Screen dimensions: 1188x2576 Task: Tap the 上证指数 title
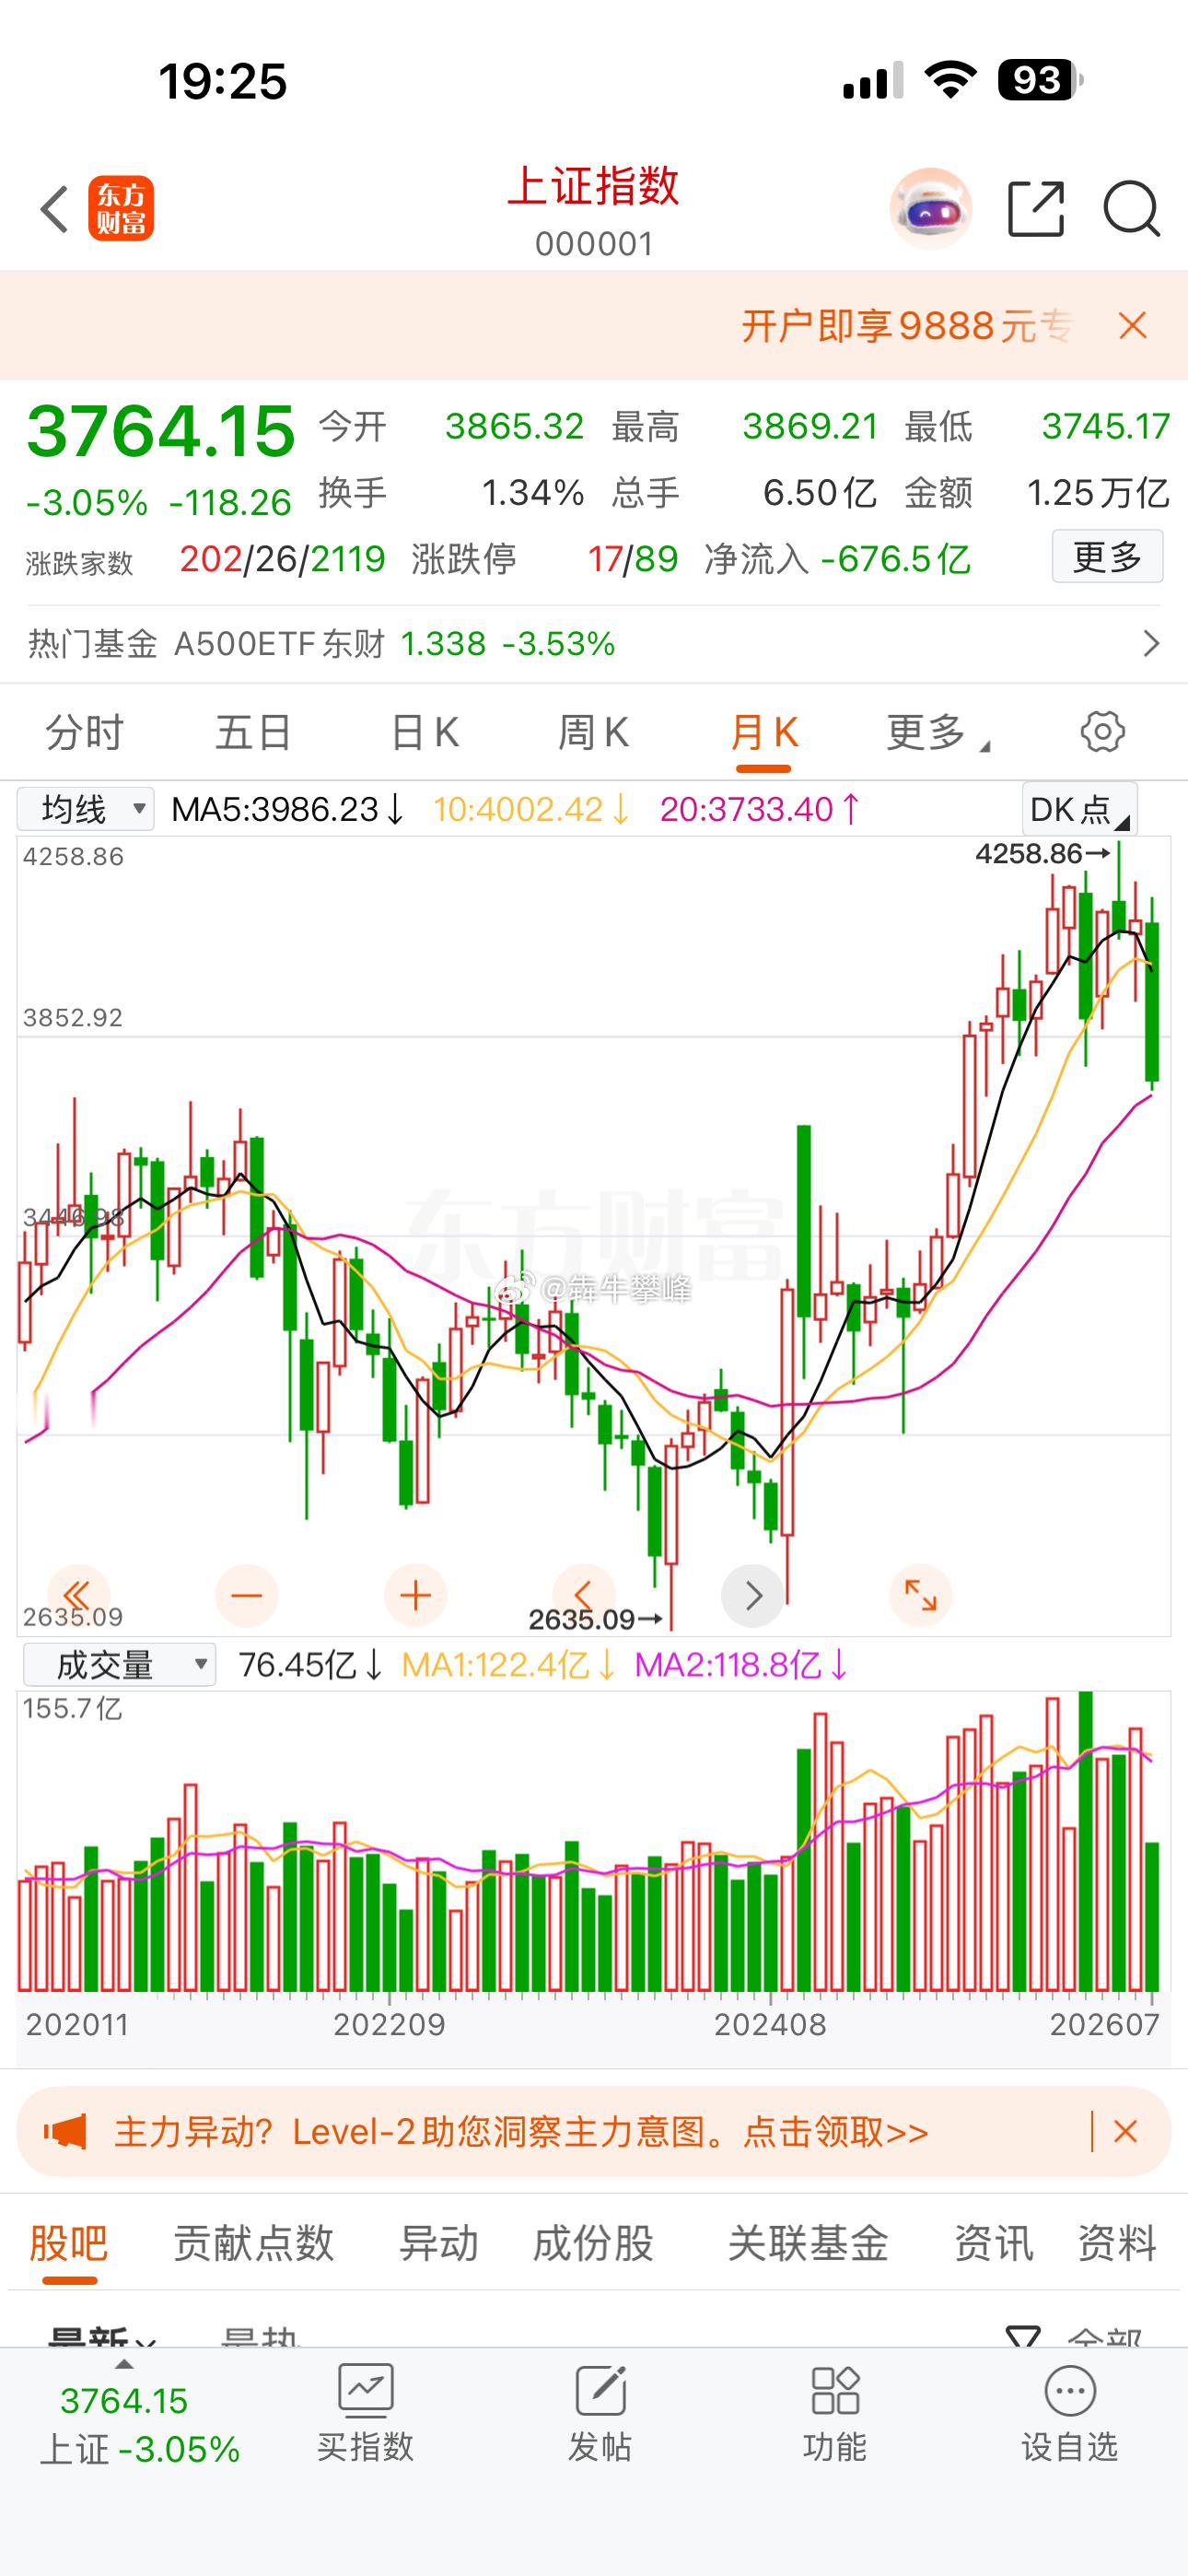pos(593,186)
